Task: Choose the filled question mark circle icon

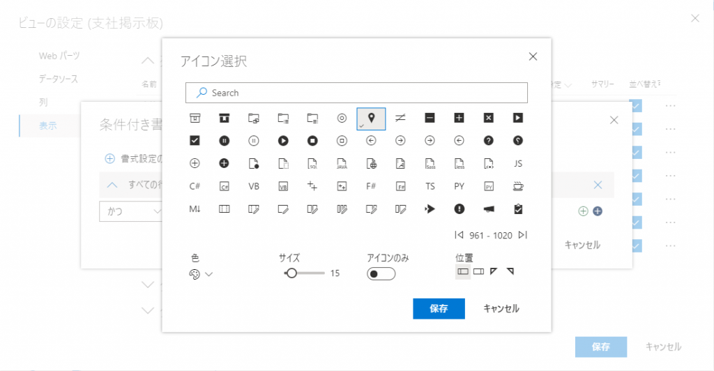Action: 488,140
